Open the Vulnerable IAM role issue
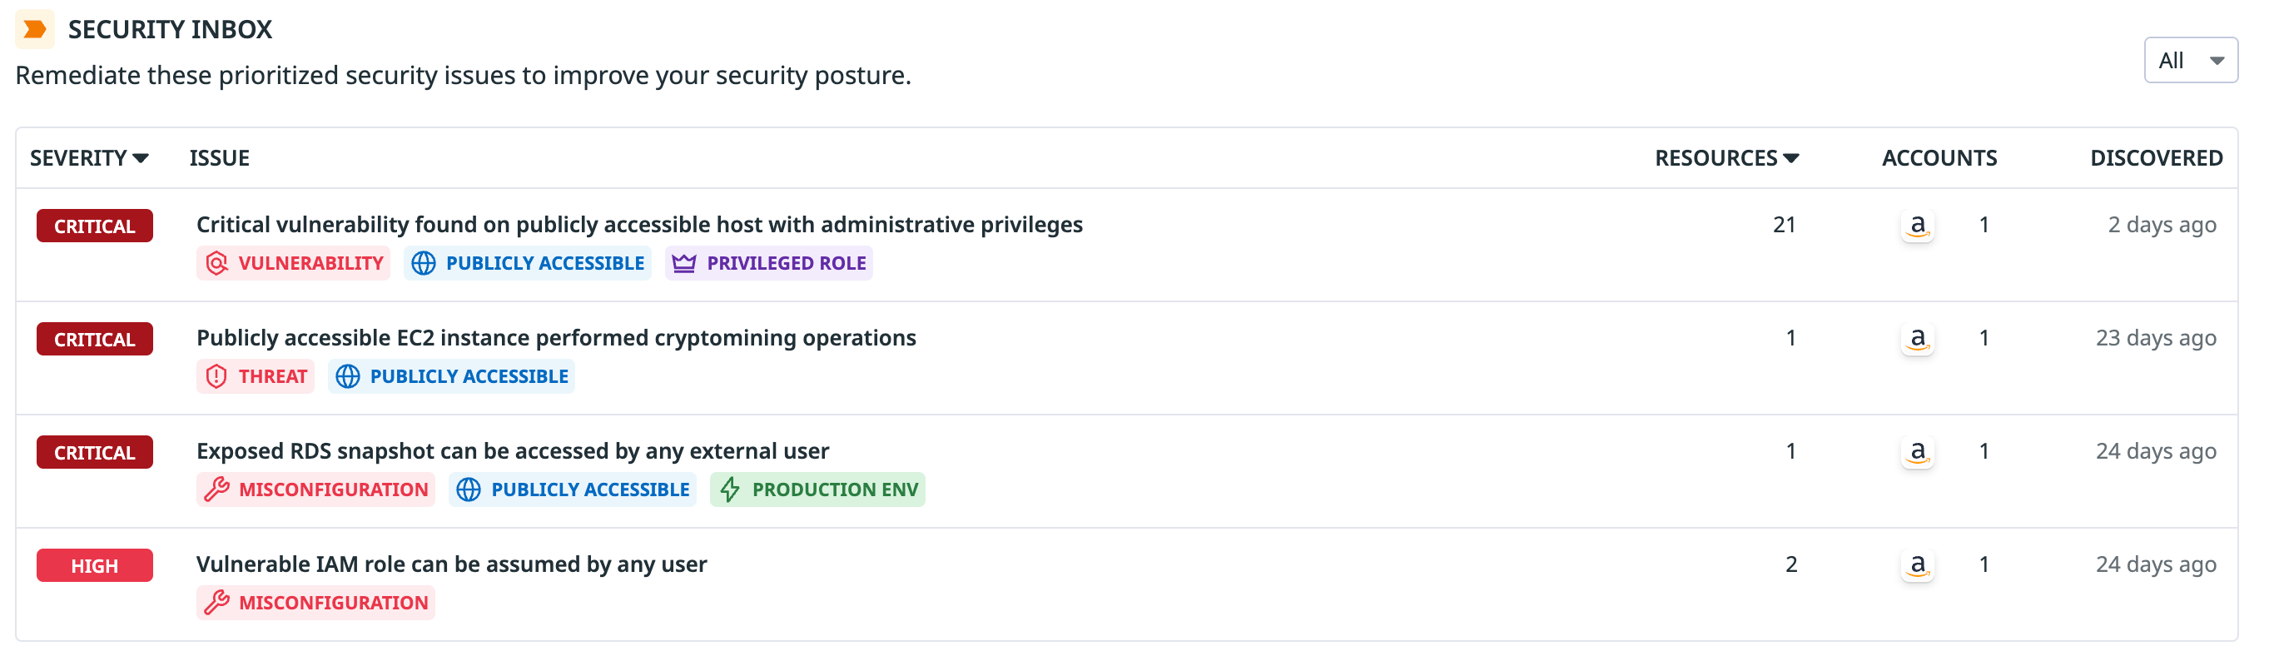2269x661 pixels. tap(451, 565)
